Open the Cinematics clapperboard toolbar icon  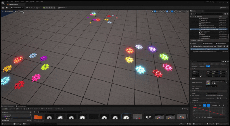pos(38,8)
